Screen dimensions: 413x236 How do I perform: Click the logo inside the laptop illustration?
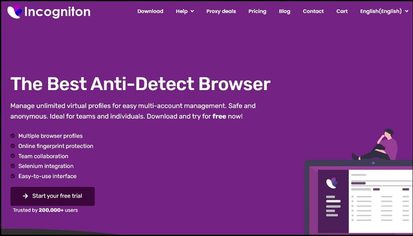pos(332,183)
